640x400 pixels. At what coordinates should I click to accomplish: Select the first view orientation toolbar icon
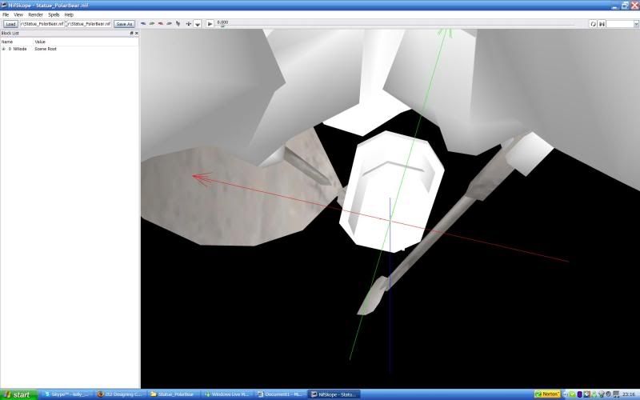[x=143, y=24]
